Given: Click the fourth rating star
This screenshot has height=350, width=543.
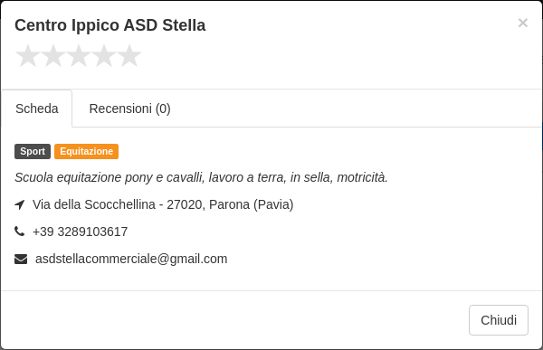Looking at the screenshot, I should (x=104, y=56).
